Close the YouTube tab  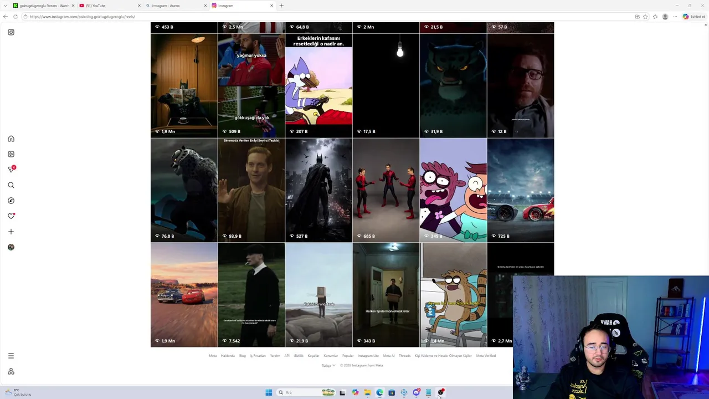(x=139, y=6)
